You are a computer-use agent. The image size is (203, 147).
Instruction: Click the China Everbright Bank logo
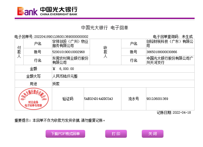47,11
